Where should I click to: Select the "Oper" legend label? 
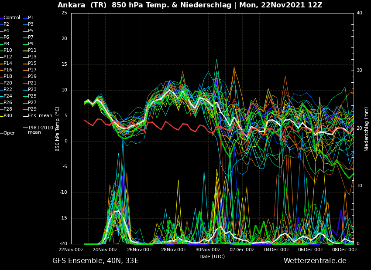(x=10, y=133)
